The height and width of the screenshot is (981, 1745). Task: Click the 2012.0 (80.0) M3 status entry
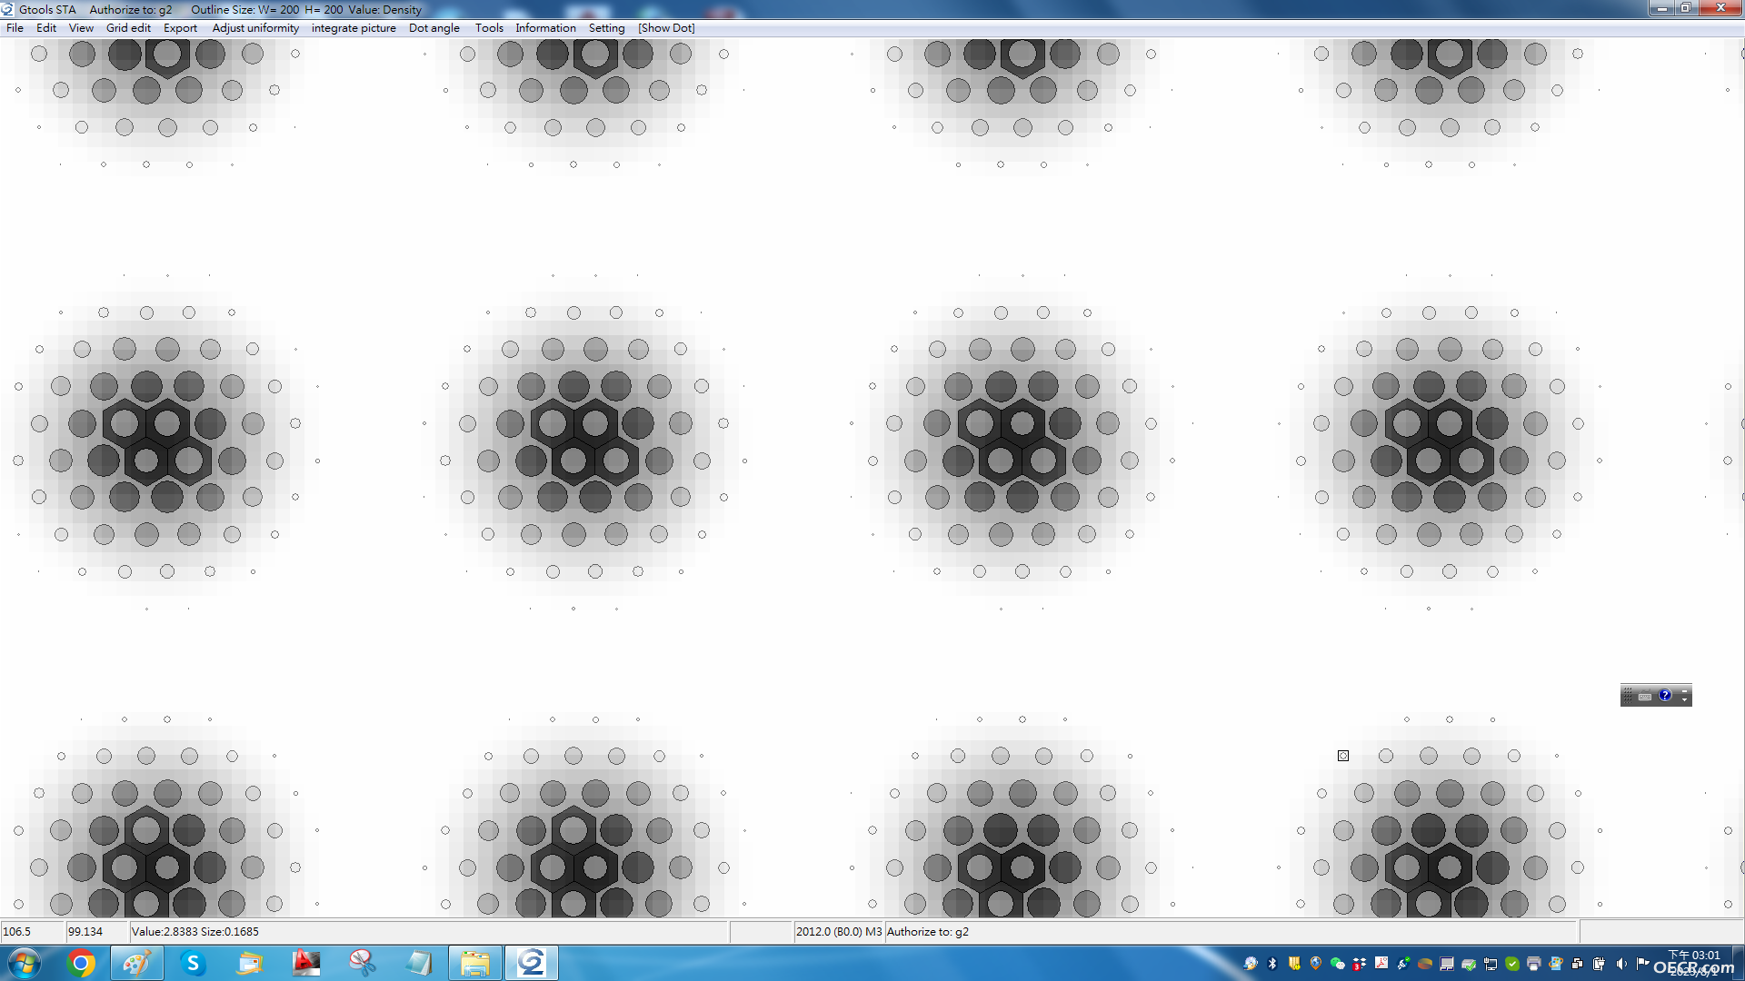(x=838, y=932)
